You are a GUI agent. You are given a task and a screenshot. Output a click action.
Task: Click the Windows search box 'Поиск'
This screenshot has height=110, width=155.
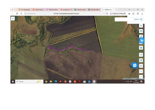click(x=29, y=82)
